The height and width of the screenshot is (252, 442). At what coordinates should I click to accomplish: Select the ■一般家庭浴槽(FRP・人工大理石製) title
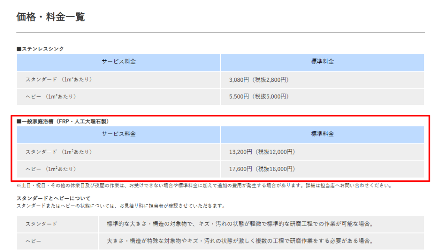pyautogui.click(x=63, y=121)
